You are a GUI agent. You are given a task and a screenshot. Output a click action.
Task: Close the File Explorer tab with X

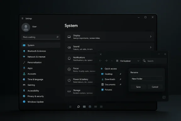click(x=101, y=54)
